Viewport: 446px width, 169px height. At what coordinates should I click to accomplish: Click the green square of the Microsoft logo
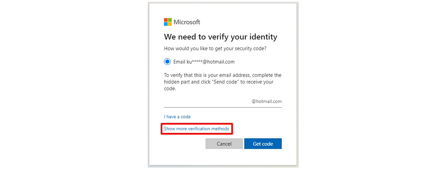[170, 20]
